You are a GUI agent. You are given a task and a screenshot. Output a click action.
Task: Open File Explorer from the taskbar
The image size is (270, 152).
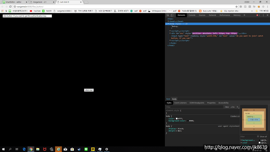click(x=38, y=149)
